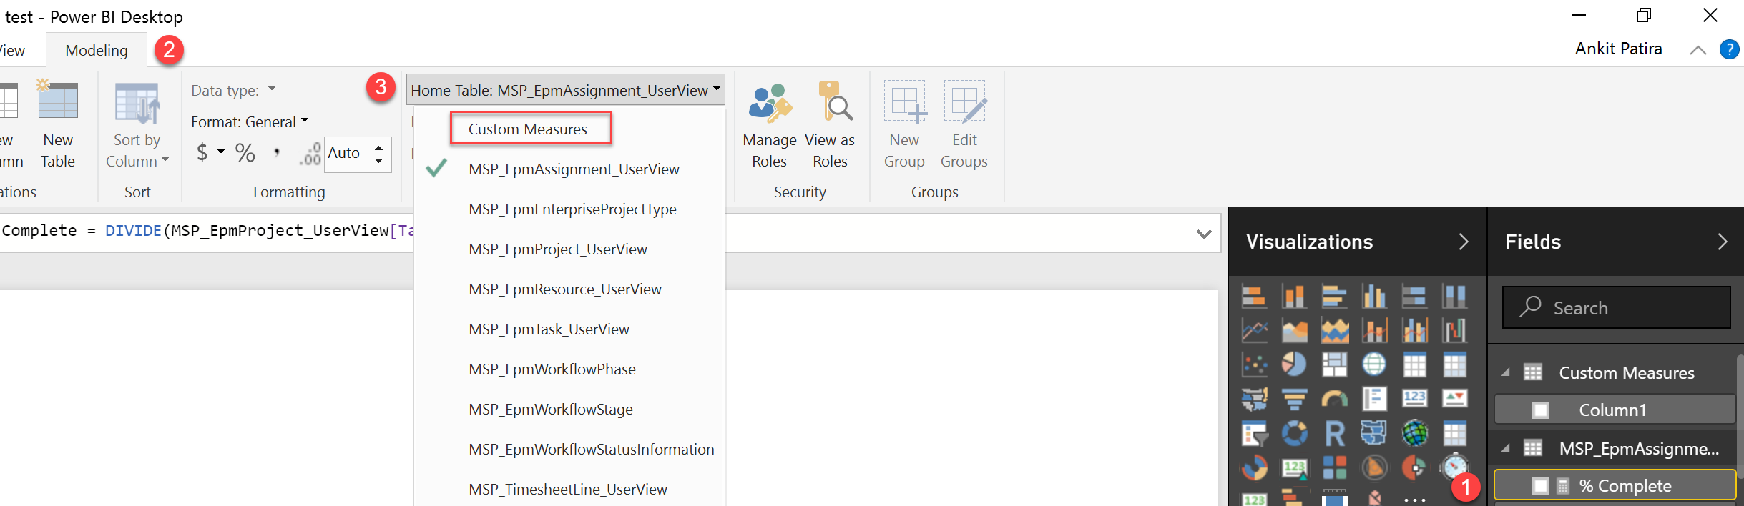1744x506 pixels.
Task: Click View as Roles
Action: click(x=830, y=125)
